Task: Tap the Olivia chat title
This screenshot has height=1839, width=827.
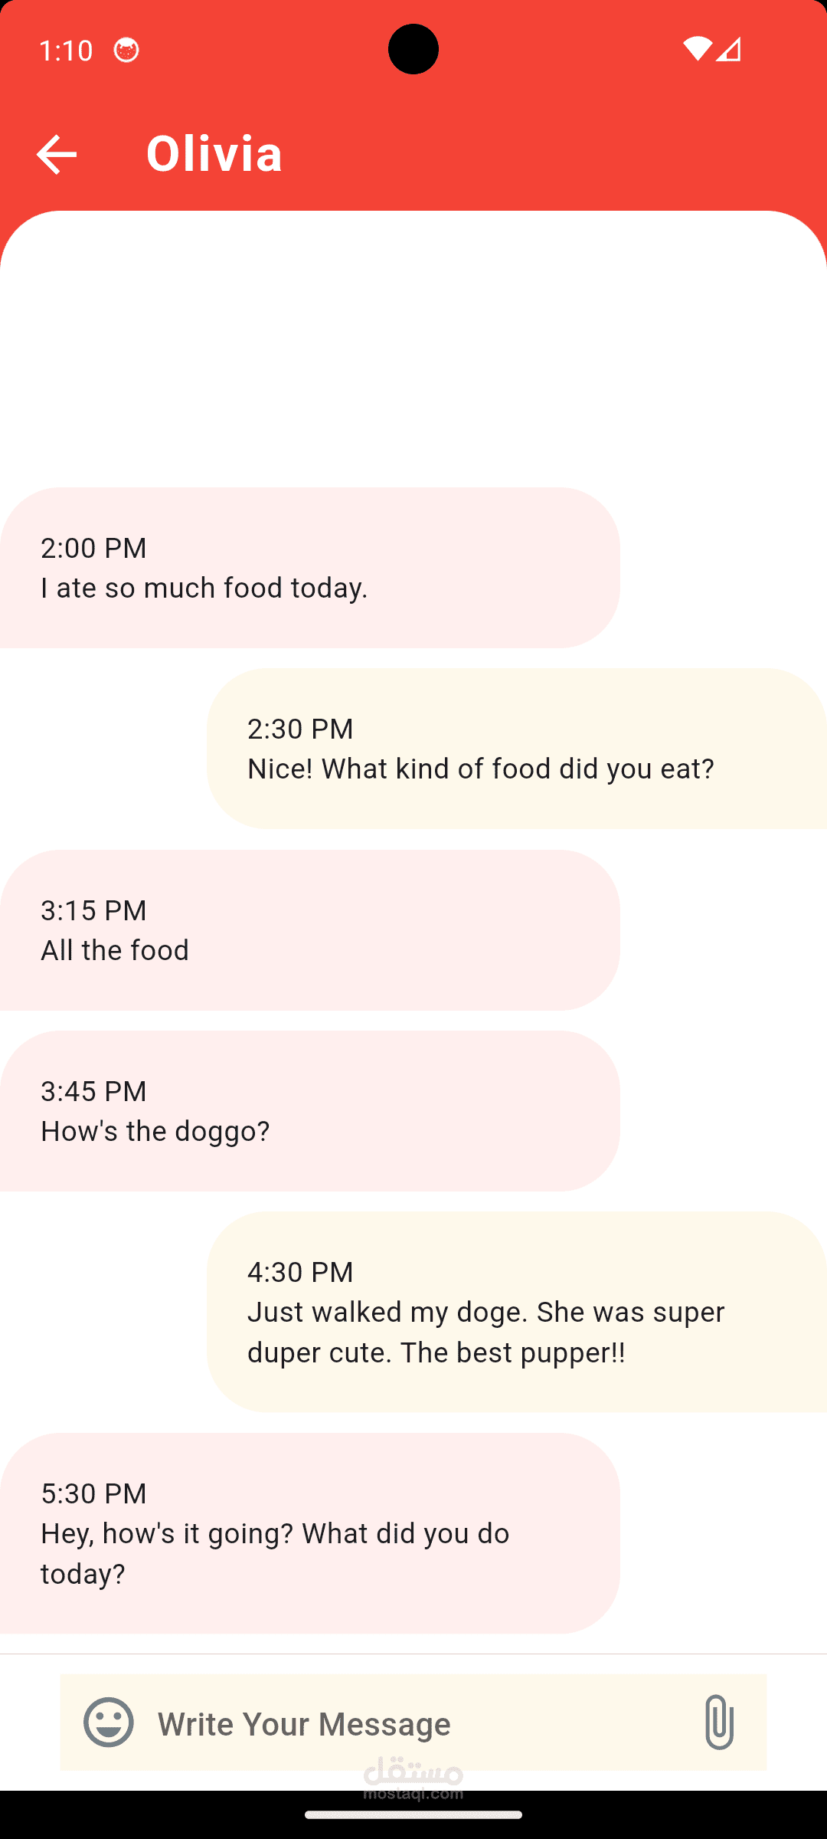Action: [214, 153]
